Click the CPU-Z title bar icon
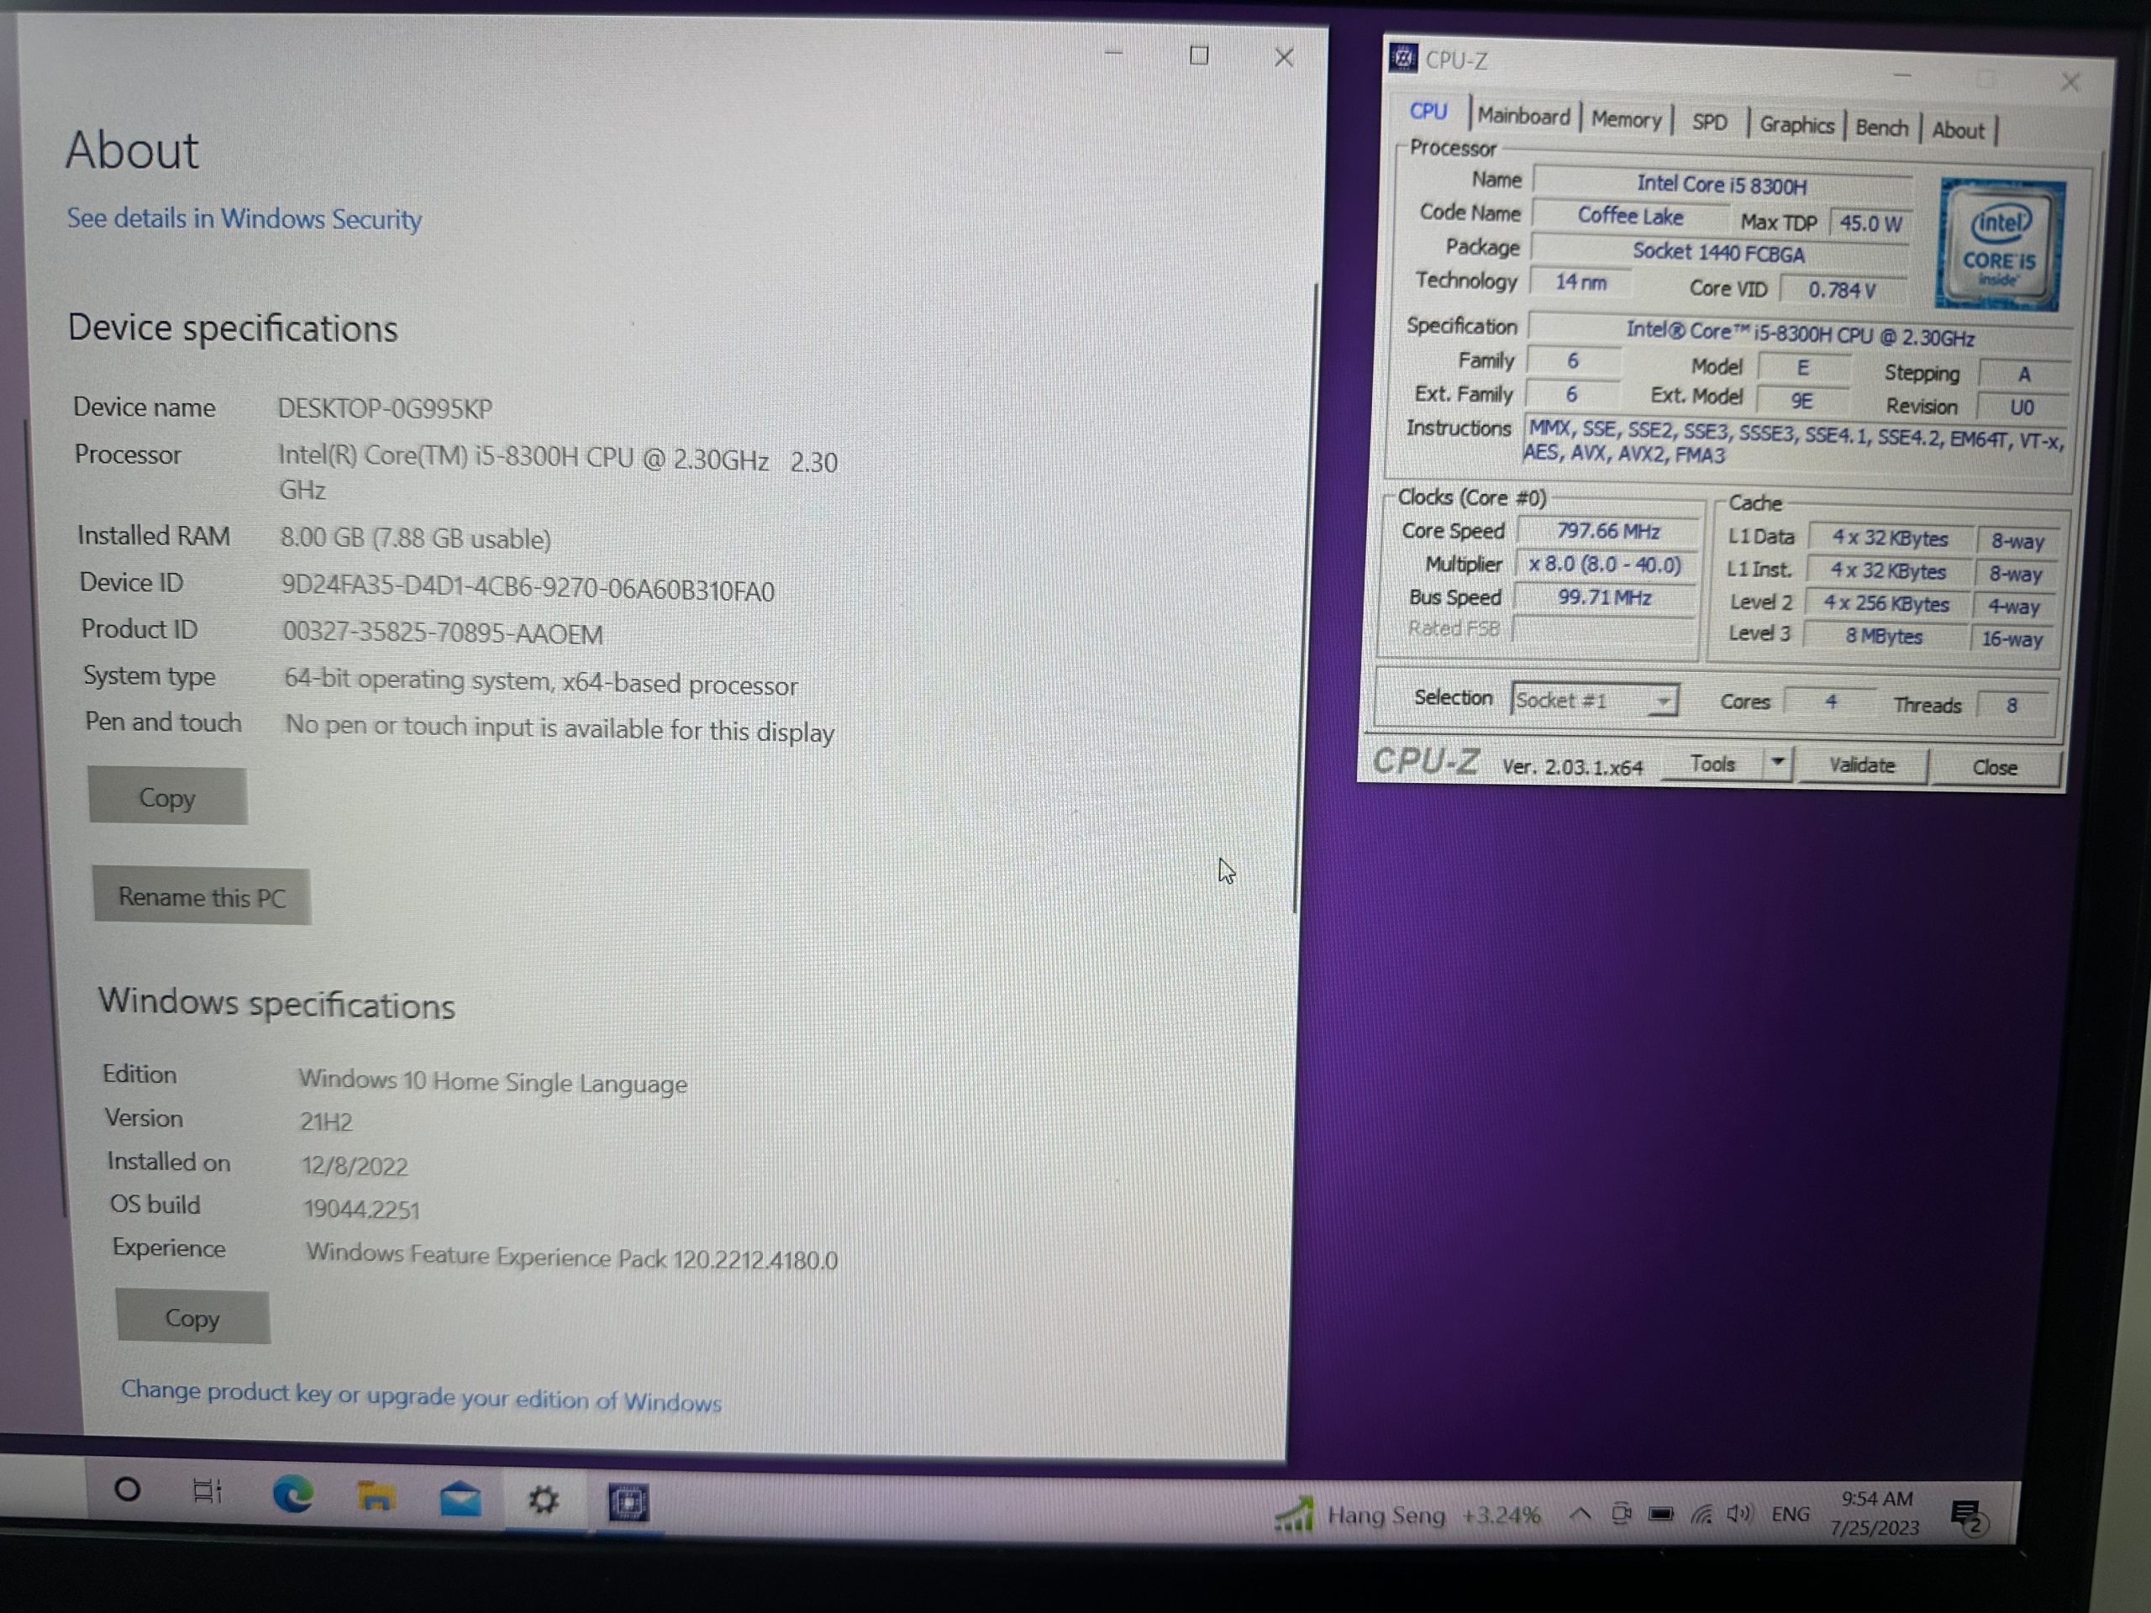 tap(1403, 58)
